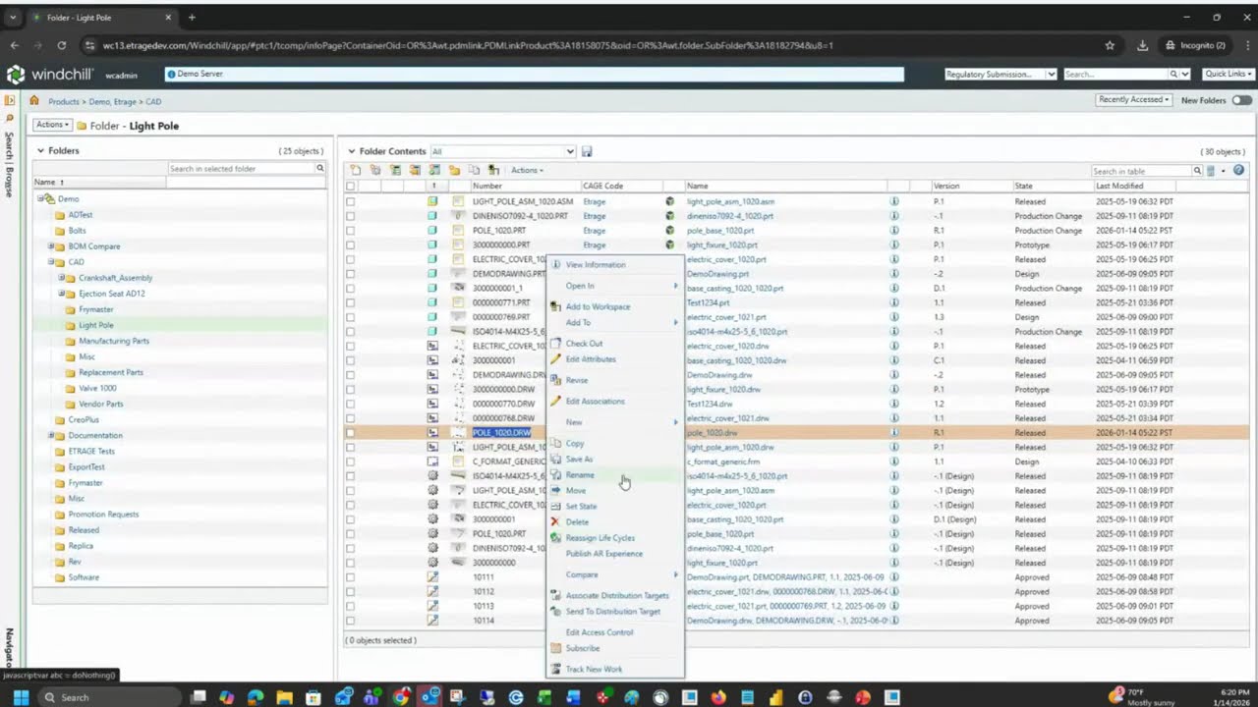Viewport: 1258px width, 707px height.
Task: Select the Valve 1000 folder in the tree
Action: [97, 388]
